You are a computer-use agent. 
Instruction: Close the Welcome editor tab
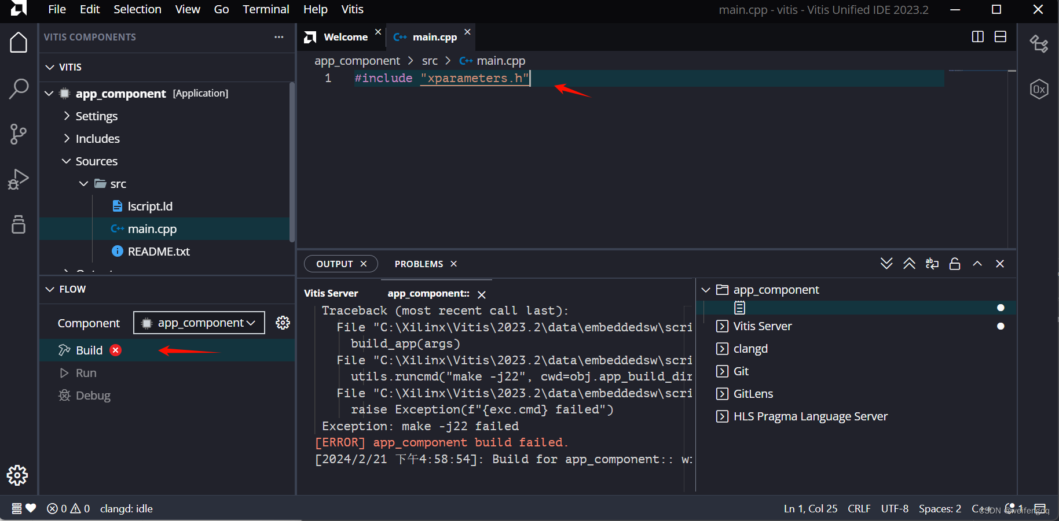click(378, 32)
